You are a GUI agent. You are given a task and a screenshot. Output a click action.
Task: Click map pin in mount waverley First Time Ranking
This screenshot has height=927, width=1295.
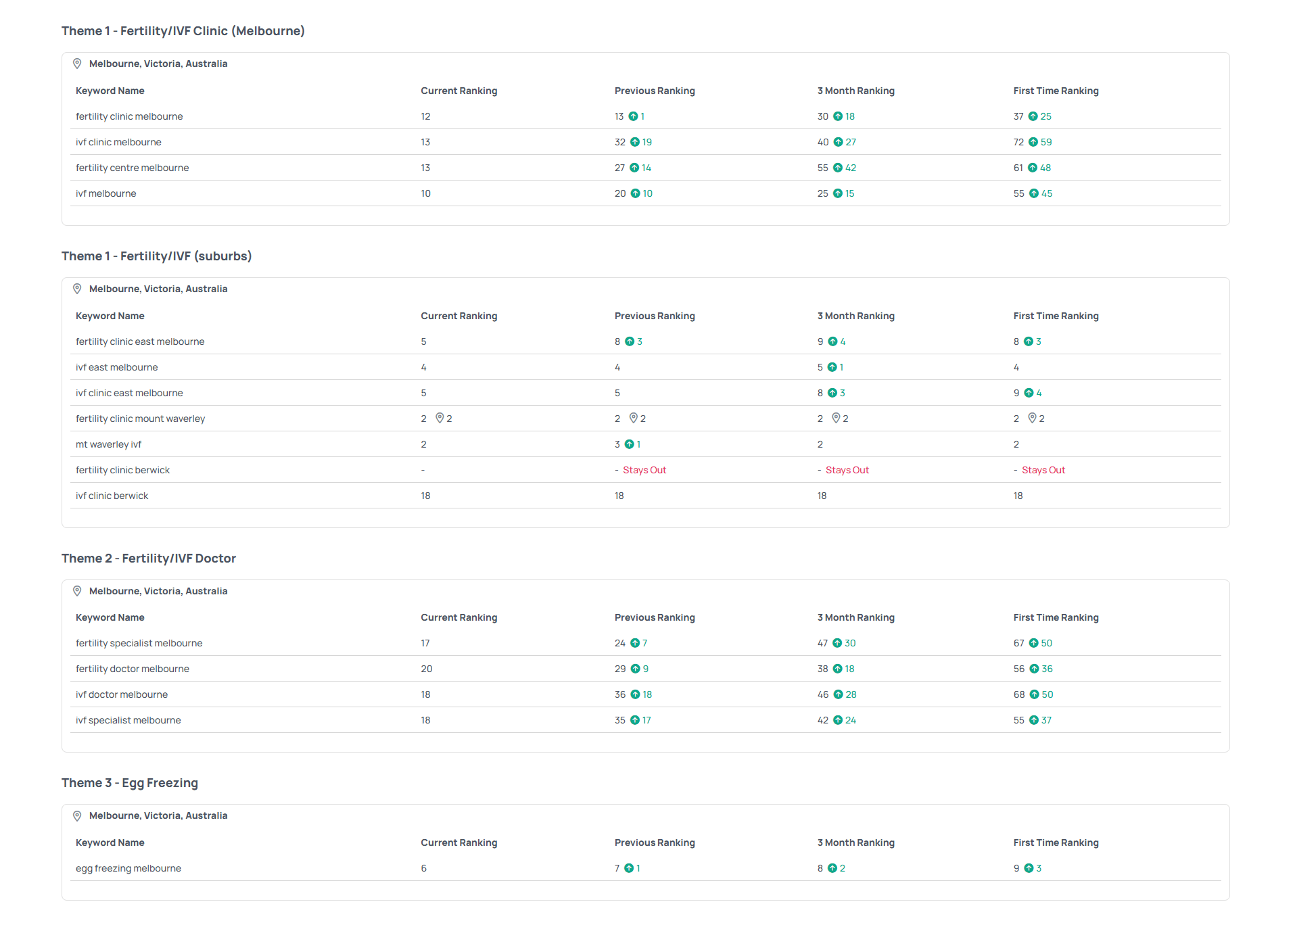click(1033, 419)
